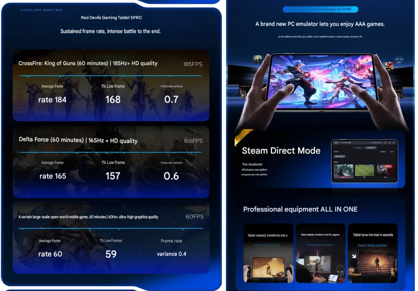Click the 'official game cross-platform' line
The height and width of the screenshot is (291, 418).
254,170
